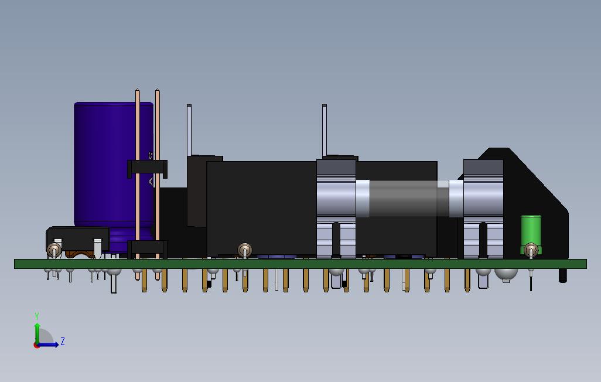Click the Y axis label on the triad
Viewport: 601px width, 382px height.
(x=37, y=316)
